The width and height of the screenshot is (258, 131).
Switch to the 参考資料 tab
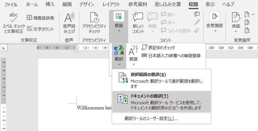(138, 4)
